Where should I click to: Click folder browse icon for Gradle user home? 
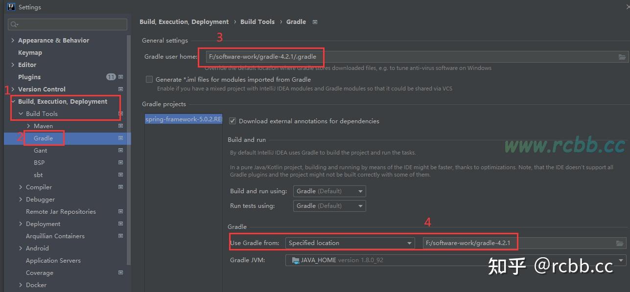pos(622,57)
